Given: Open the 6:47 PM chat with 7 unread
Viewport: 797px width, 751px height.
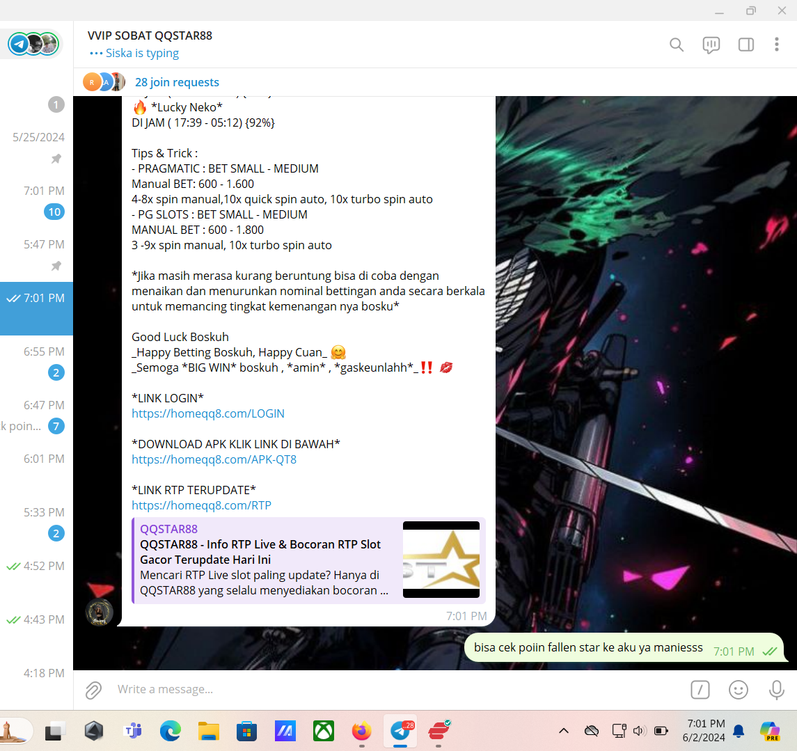Looking at the screenshot, I should (x=37, y=416).
